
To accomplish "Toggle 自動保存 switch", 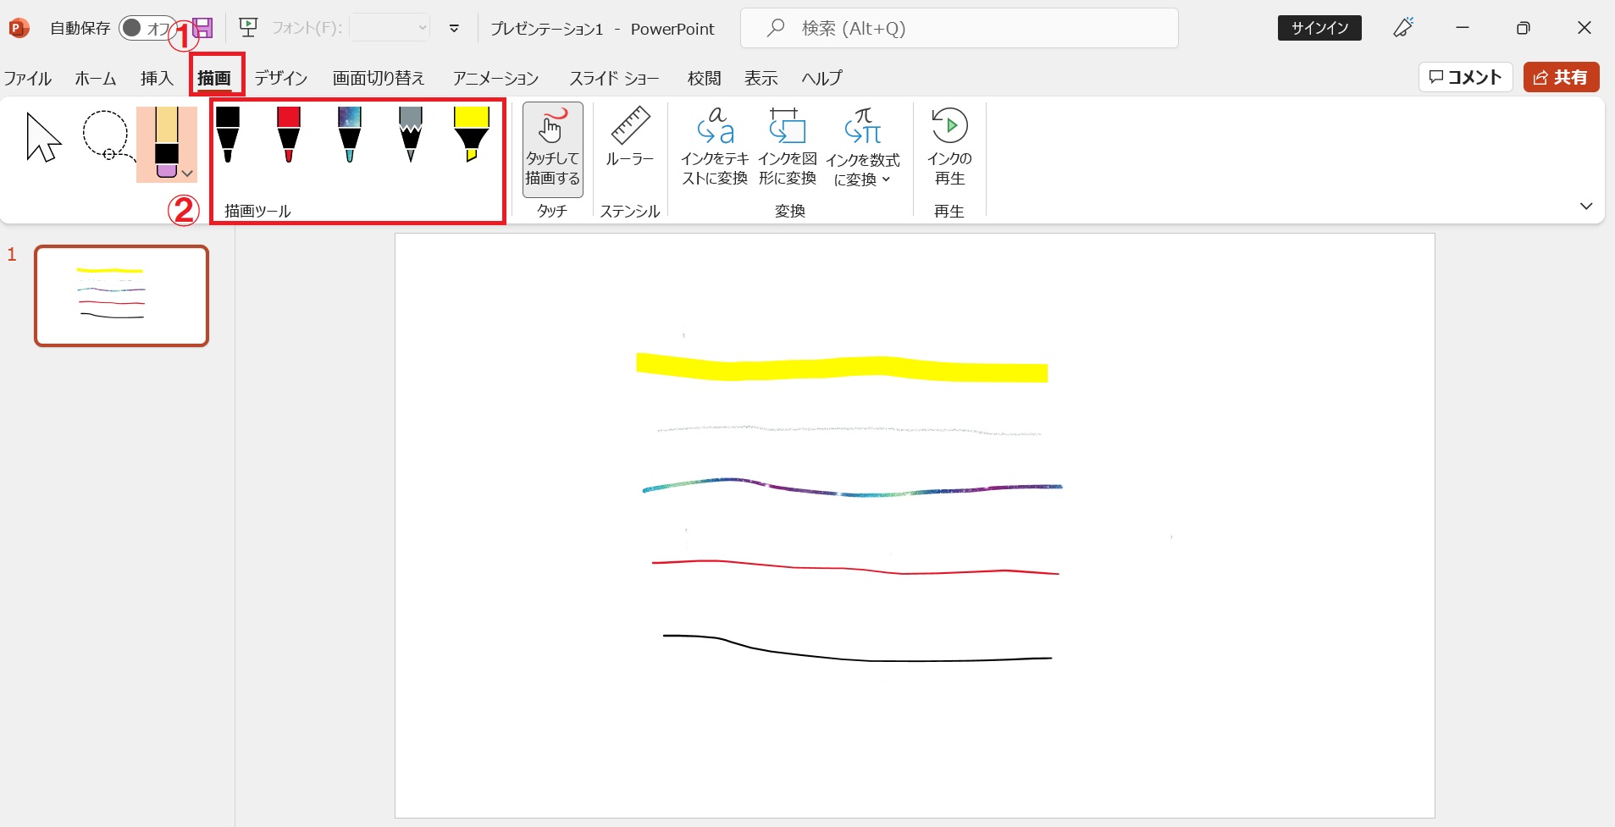I will [x=147, y=28].
